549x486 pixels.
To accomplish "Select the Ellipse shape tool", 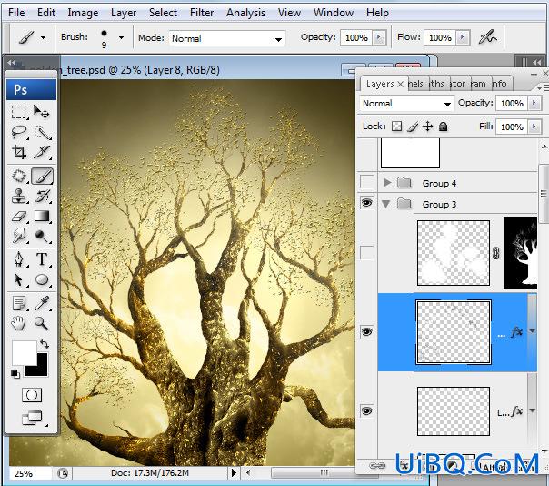I will (42, 279).
